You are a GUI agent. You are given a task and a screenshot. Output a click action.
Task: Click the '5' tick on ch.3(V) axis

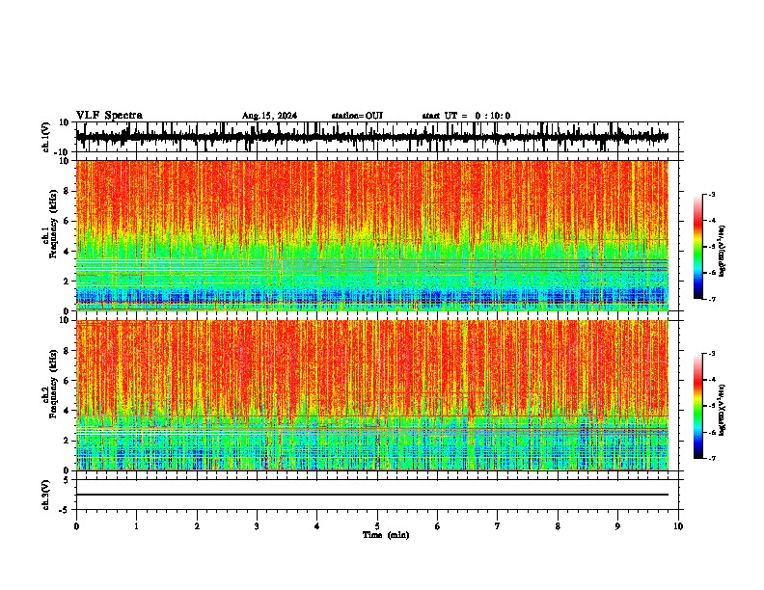coord(67,480)
